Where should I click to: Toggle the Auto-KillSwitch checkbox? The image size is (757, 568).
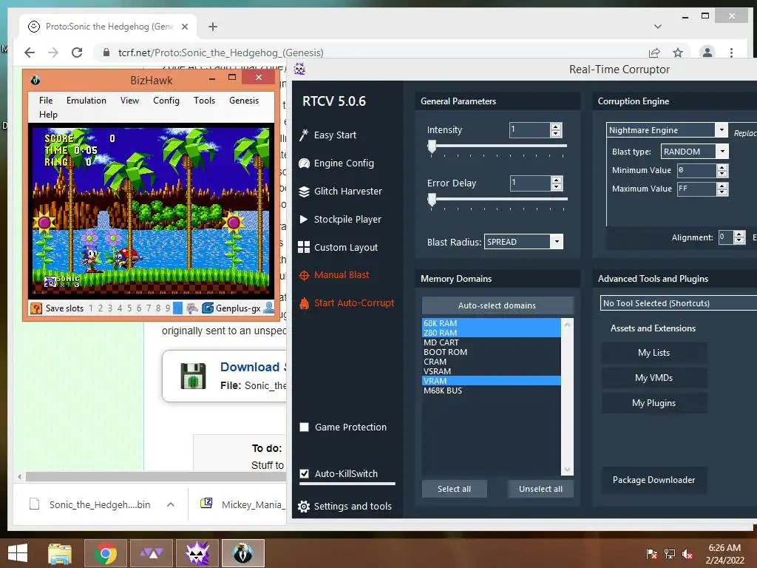click(304, 474)
